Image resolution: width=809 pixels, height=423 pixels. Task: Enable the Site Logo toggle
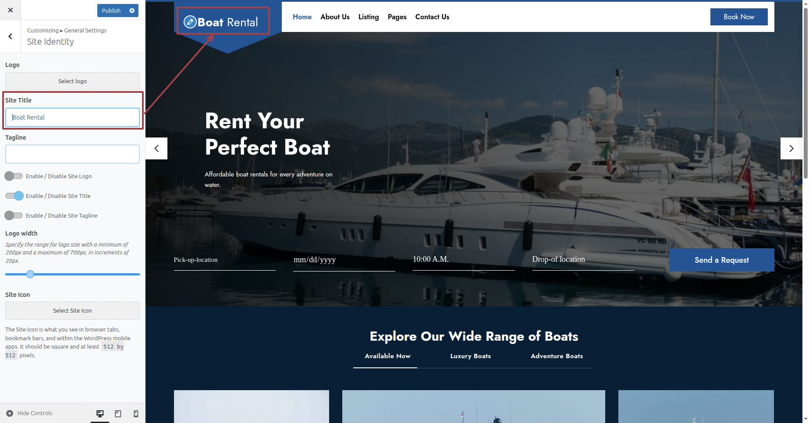[14, 176]
